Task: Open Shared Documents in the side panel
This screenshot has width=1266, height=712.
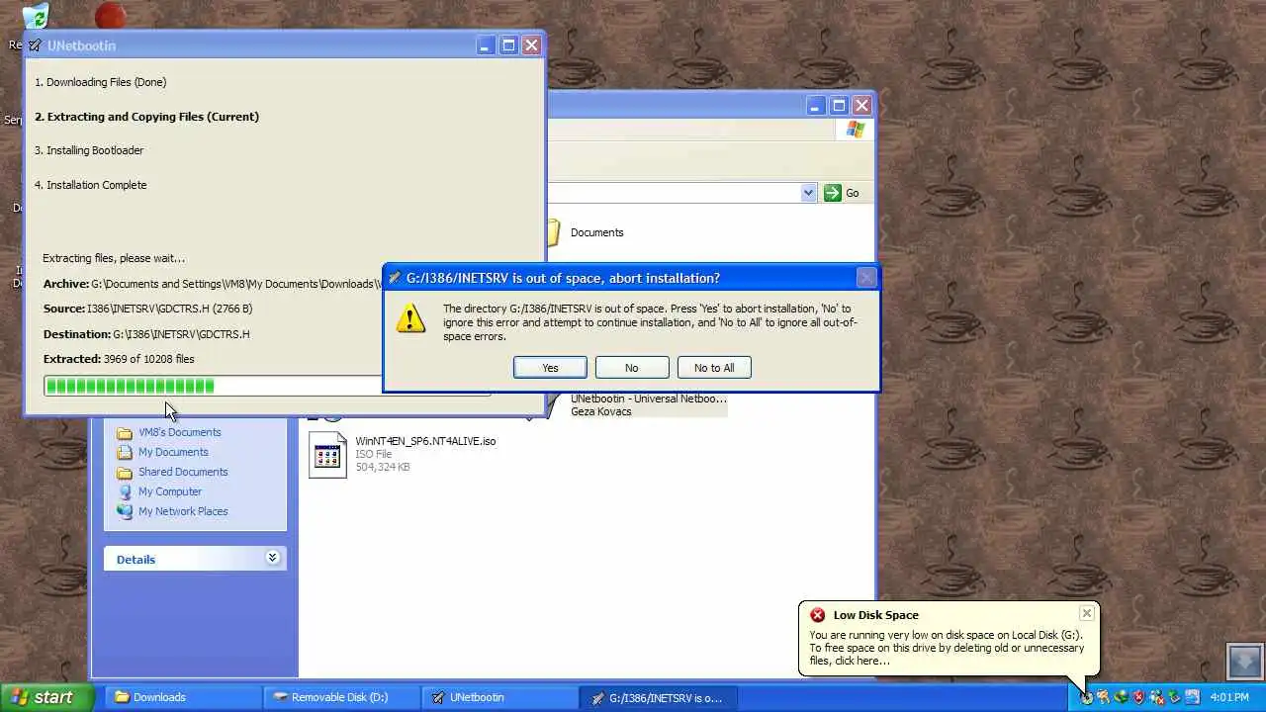Action: (183, 472)
